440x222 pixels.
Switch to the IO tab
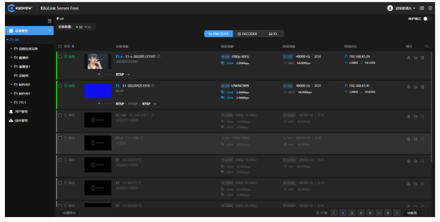coord(273,34)
